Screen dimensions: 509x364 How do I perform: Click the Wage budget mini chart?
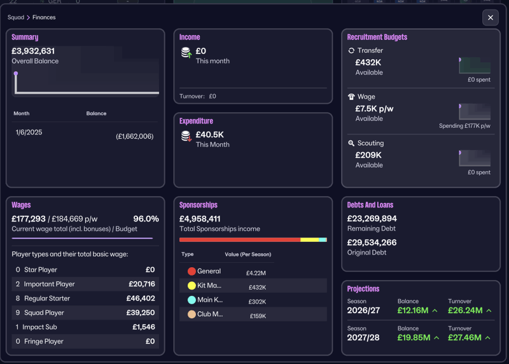pyautogui.click(x=475, y=112)
